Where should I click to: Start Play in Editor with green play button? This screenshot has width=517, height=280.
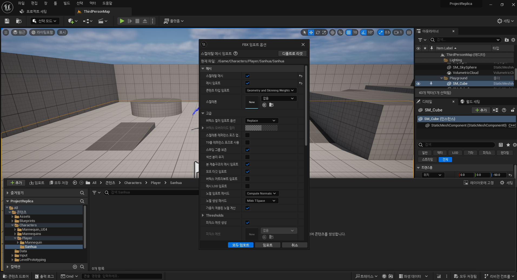tap(122, 21)
